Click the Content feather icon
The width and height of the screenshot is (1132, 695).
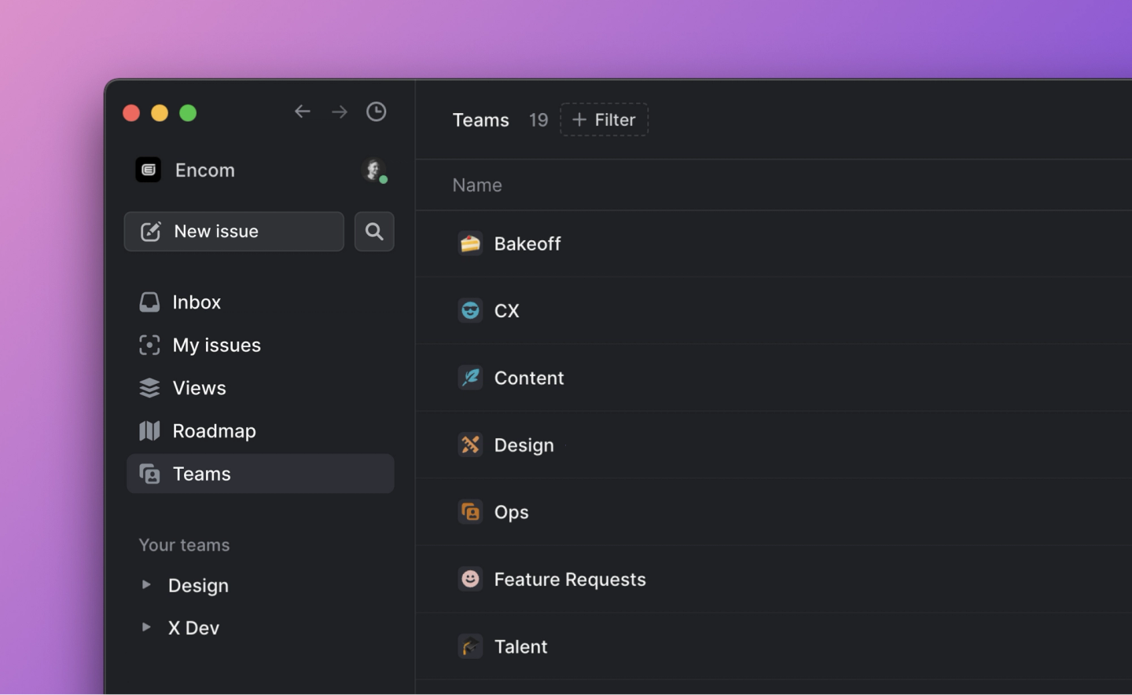[x=470, y=378]
